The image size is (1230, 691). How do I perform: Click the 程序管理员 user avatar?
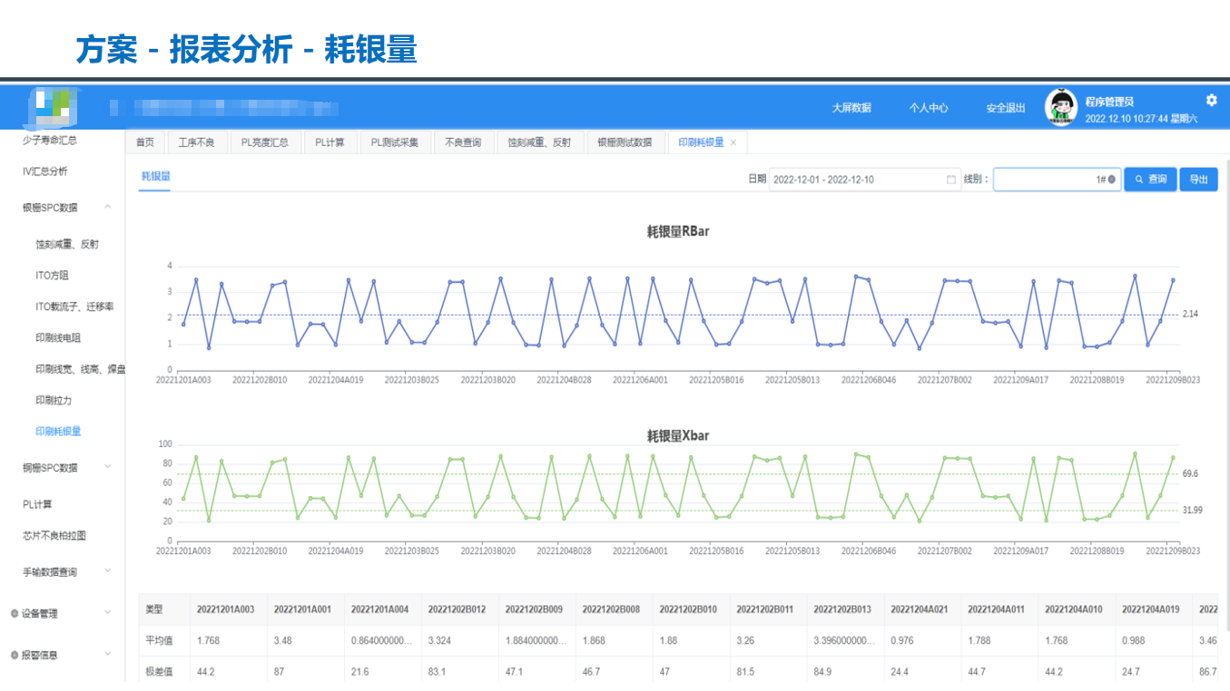(x=1060, y=107)
